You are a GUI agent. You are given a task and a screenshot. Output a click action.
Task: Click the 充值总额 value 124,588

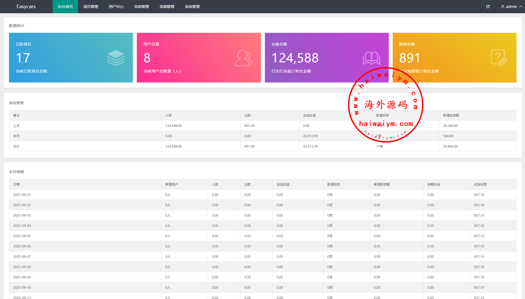tap(295, 58)
